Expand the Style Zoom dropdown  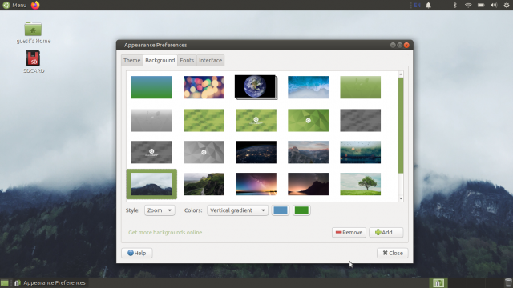coord(160,210)
